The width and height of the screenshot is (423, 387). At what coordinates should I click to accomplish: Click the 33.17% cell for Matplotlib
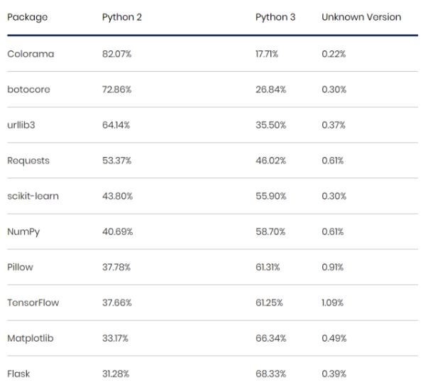coord(115,338)
